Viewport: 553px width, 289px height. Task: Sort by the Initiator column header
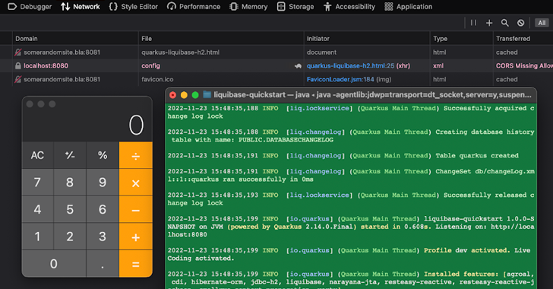coord(367,39)
